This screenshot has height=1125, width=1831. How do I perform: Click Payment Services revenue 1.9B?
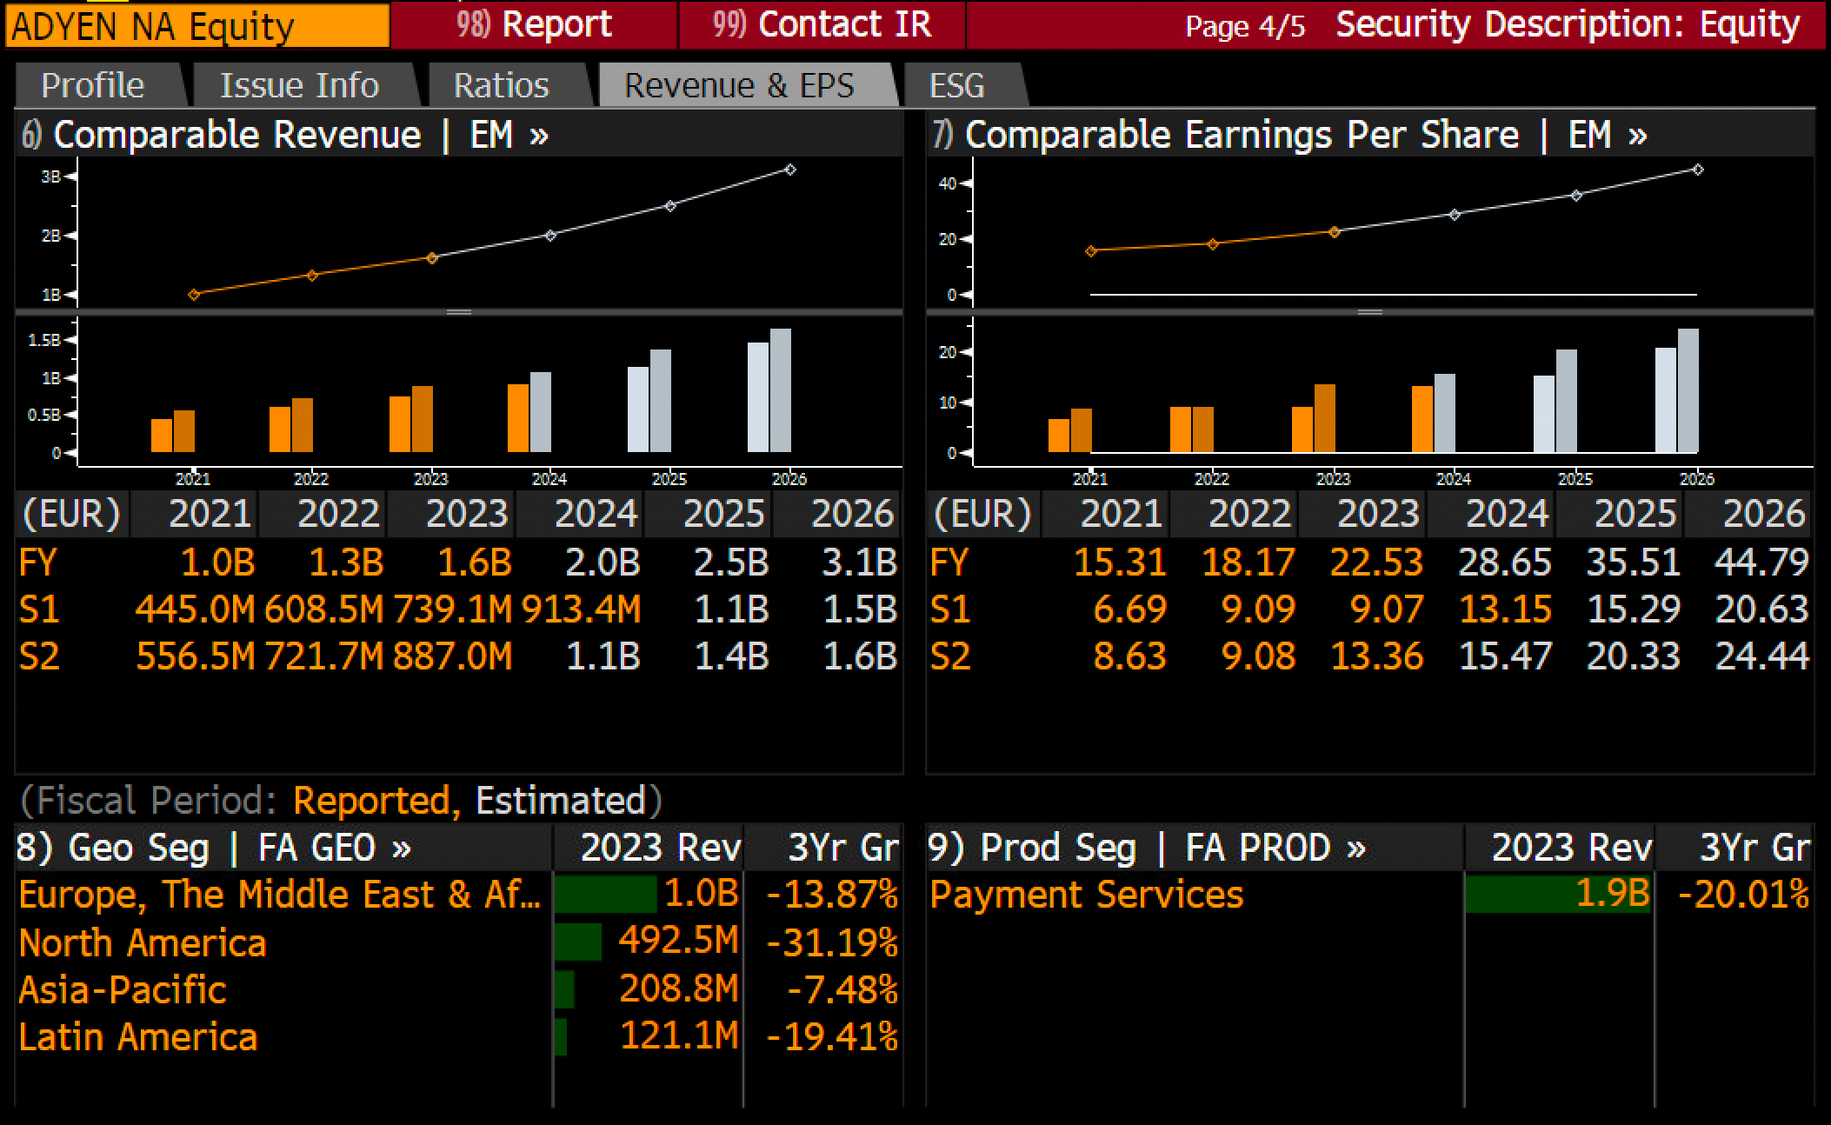1613,895
